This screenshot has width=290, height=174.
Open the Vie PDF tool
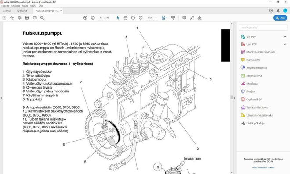click(x=251, y=36)
